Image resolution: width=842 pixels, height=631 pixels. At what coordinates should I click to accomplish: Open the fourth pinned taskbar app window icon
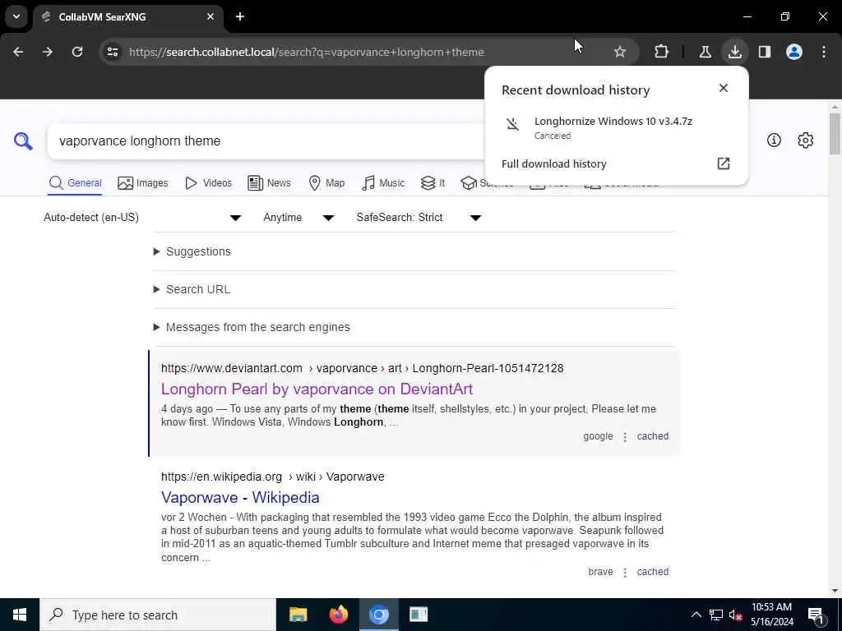pyautogui.click(x=419, y=615)
